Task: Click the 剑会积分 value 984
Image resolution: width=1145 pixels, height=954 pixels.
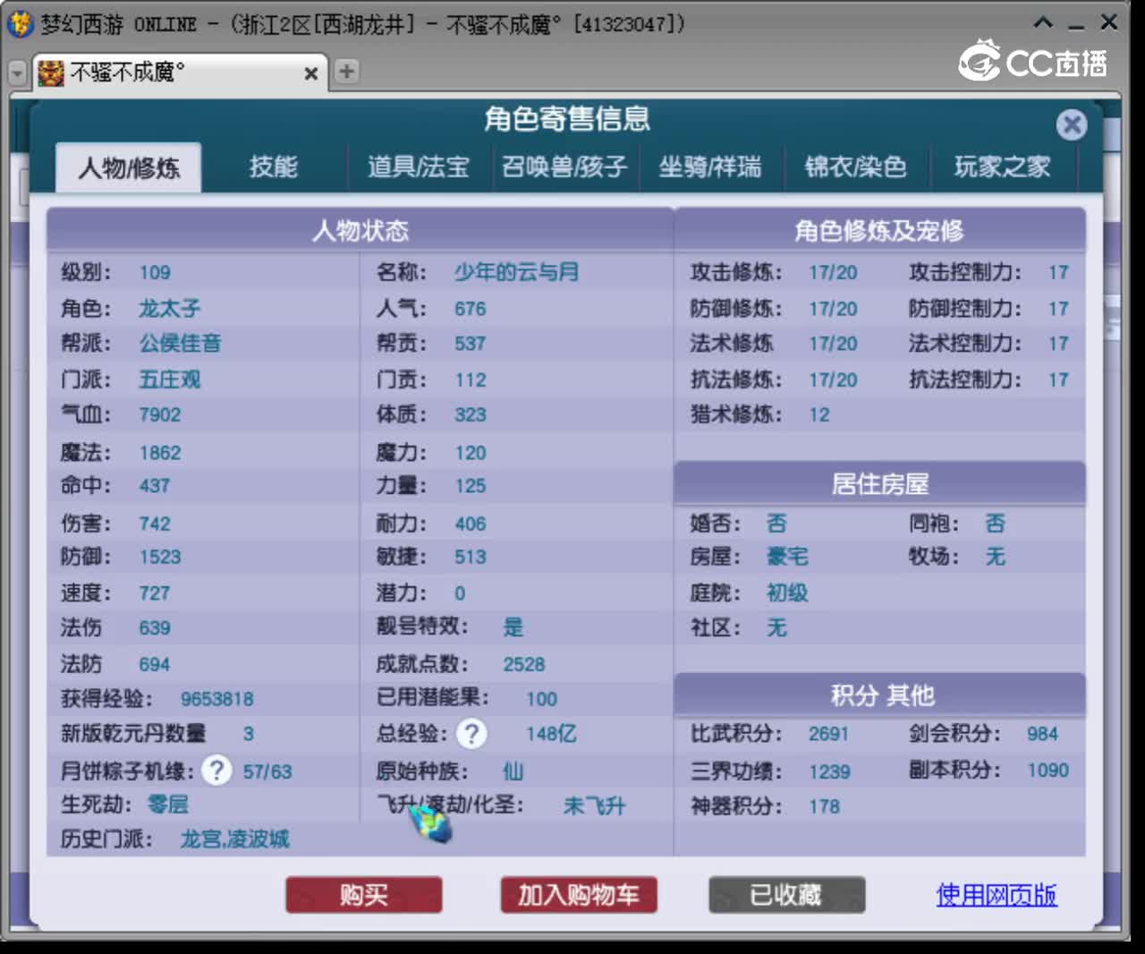Action: (x=1043, y=734)
